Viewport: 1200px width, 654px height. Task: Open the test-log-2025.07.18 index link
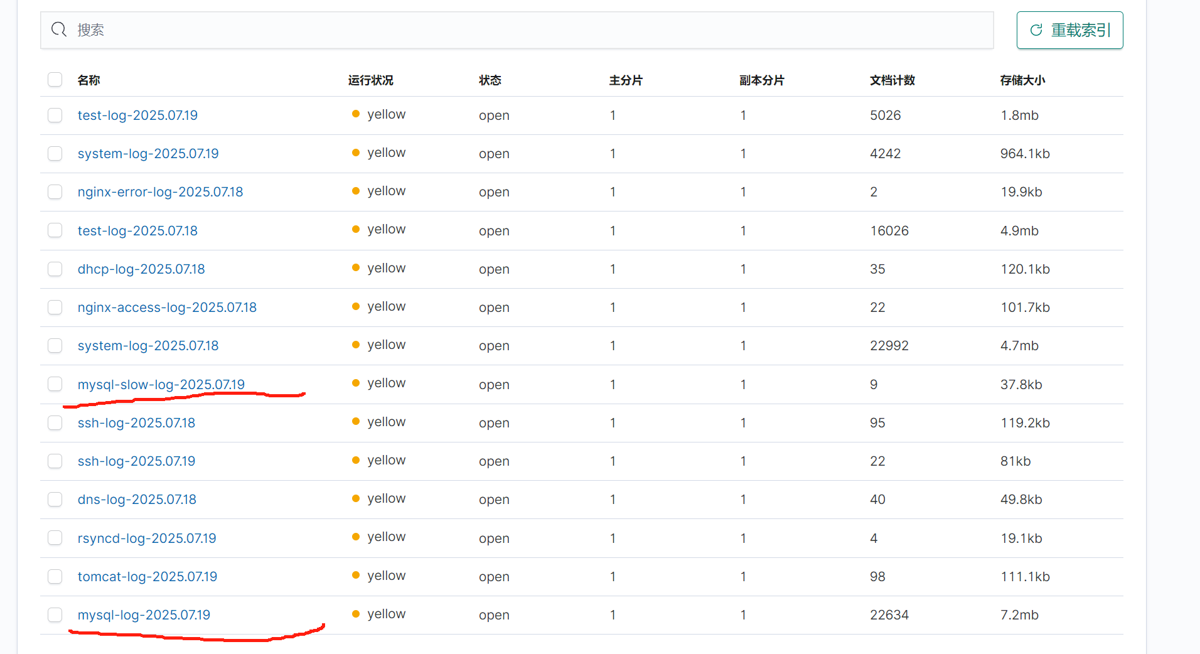click(x=137, y=231)
